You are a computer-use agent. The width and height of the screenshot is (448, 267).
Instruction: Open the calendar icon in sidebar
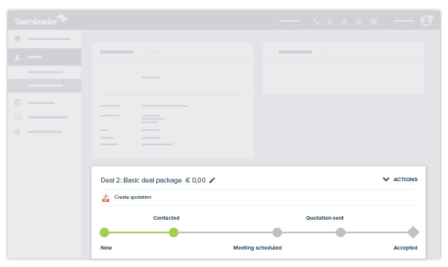pos(17,102)
